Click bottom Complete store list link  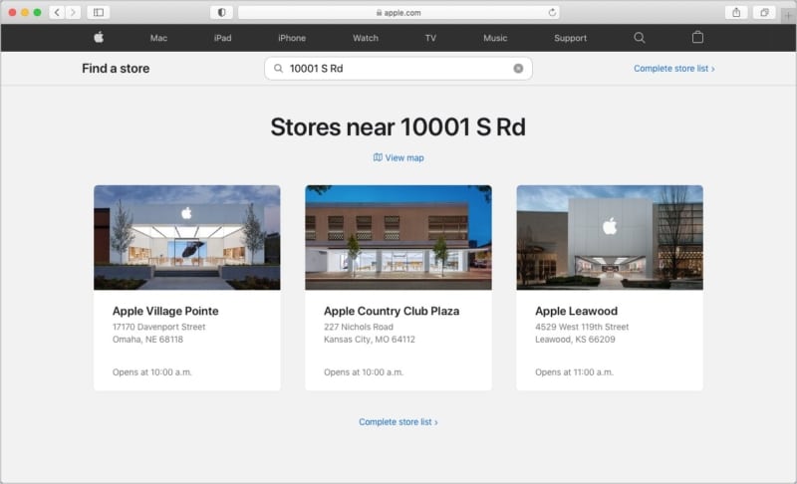398,422
